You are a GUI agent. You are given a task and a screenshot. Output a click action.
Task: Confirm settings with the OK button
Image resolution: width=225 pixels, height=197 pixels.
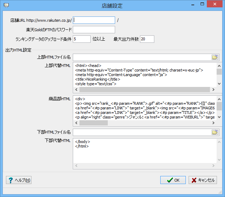(173, 180)
